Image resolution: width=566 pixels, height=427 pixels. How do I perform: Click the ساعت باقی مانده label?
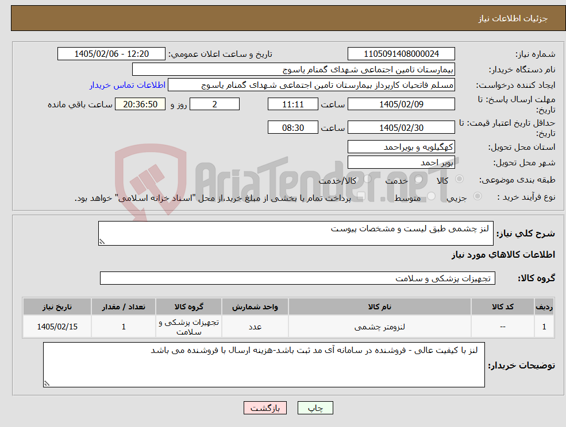(x=80, y=104)
